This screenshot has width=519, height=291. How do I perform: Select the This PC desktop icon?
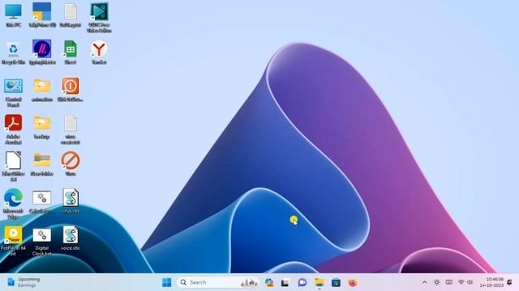tap(13, 15)
